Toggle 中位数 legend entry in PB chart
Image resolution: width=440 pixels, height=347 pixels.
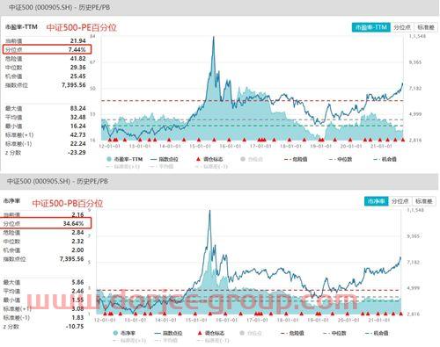[334, 333]
